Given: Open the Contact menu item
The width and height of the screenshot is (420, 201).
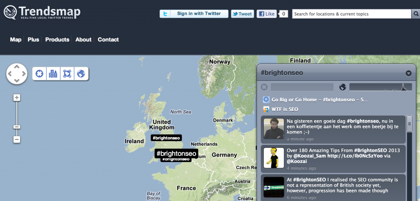Looking at the screenshot, I should click(x=108, y=40).
